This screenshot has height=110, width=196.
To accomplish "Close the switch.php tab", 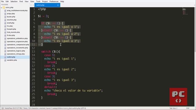I will [x=58, y=5].
